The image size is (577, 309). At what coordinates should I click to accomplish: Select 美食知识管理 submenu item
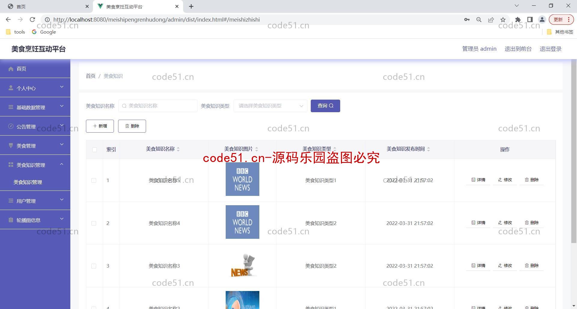point(35,182)
